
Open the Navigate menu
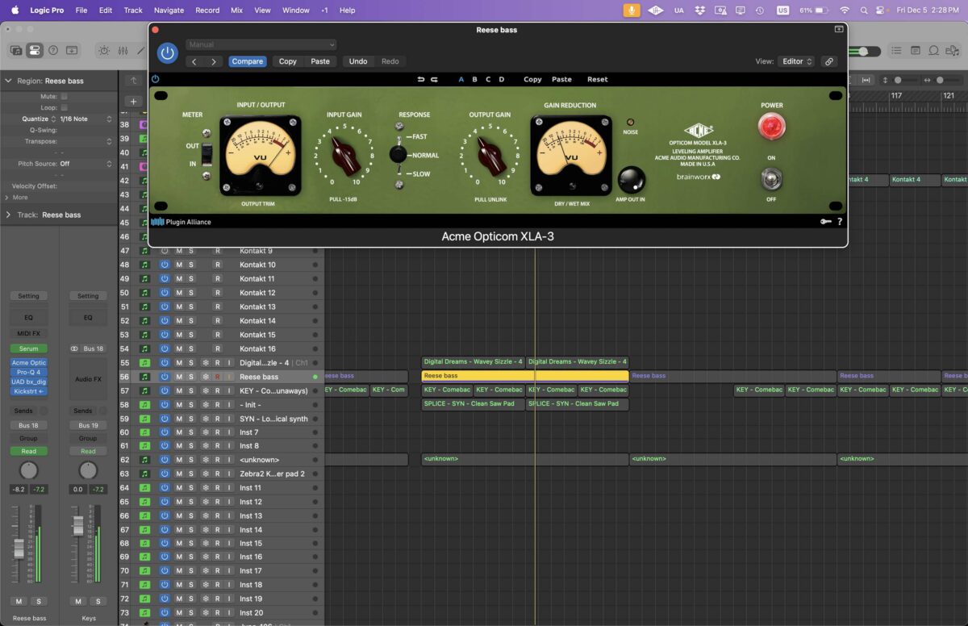pyautogui.click(x=169, y=10)
